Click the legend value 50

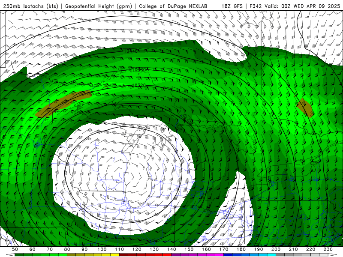(x=15, y=249)
